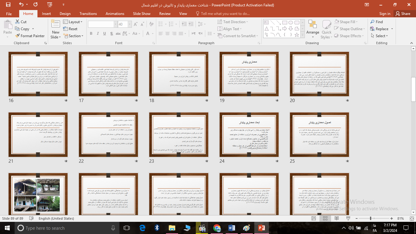Open the Animations tab
This screenshot has width=416, height=234.
pos(115,14)
